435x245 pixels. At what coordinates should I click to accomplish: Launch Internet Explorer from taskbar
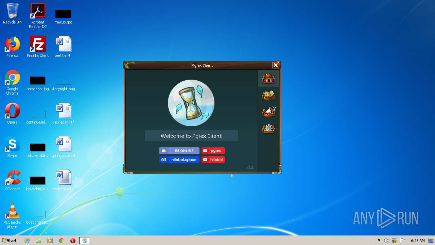[27, 241]
